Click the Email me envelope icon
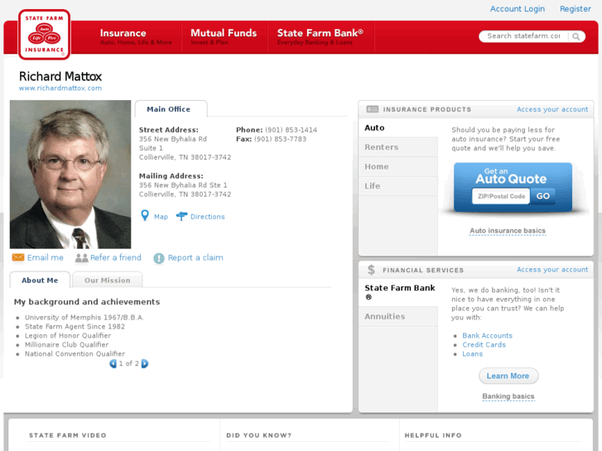Viewport: 602px width, 451px height. 18,257
